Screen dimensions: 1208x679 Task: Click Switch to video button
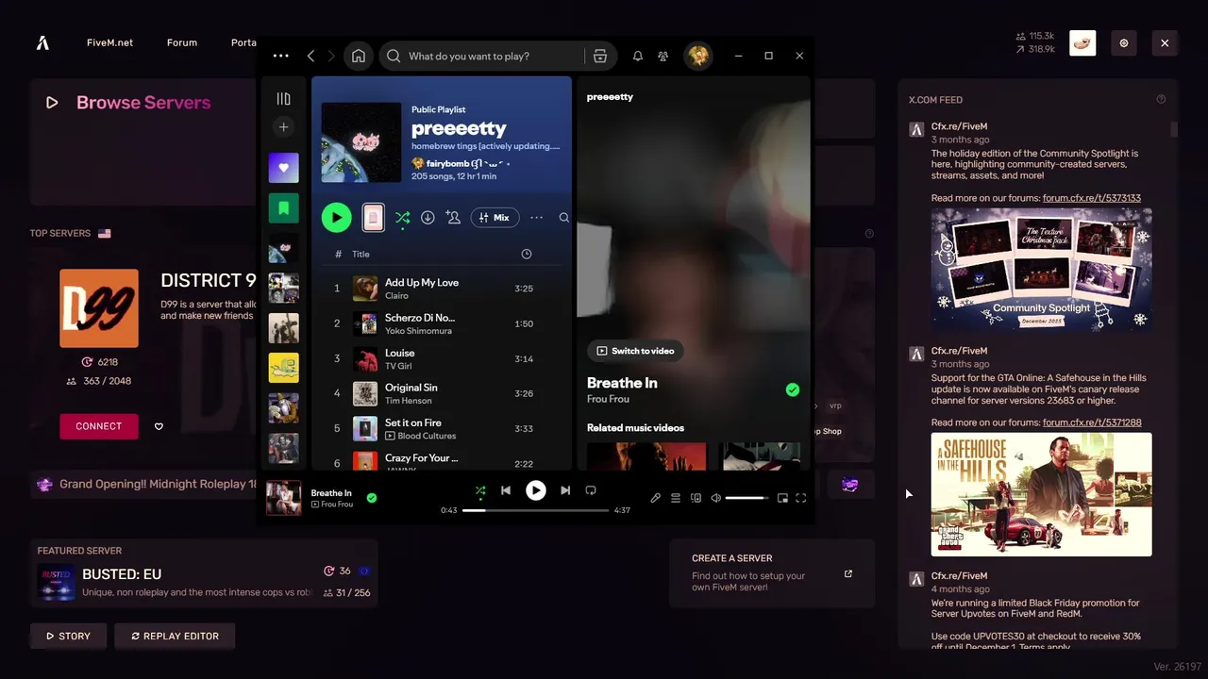tap(635, 351)
